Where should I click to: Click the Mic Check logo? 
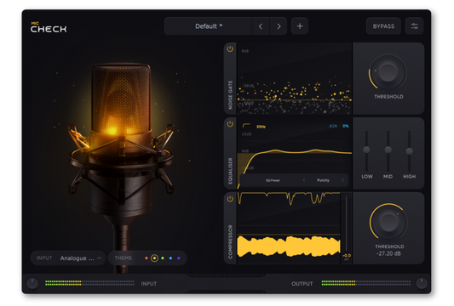coord(49,27)
